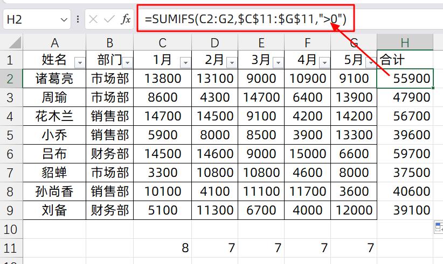This screenshot has width=443, height=264.
Task: Click cell containing 貂蝉
Action: coord(54,173)
